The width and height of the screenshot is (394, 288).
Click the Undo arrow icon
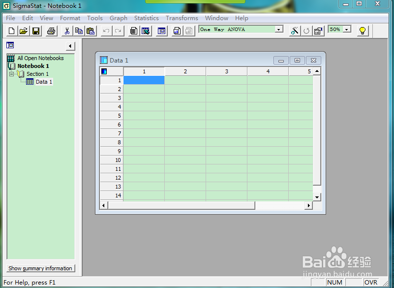point(106,31)
